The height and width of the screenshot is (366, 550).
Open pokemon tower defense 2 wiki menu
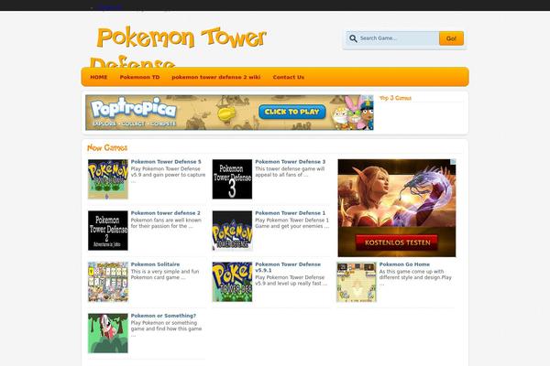(216, 77)
